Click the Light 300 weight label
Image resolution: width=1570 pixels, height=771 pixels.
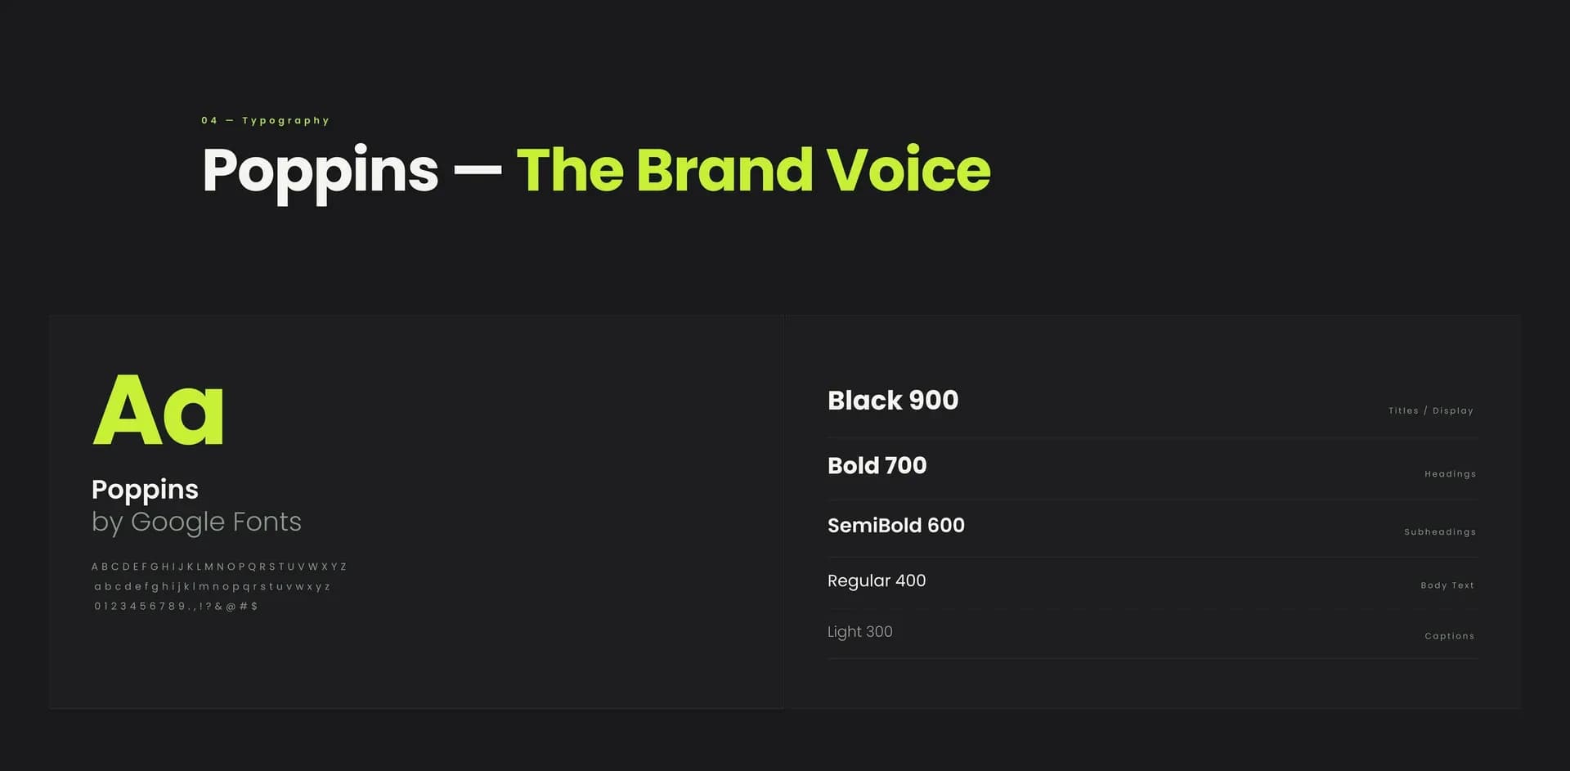(859, 632)
